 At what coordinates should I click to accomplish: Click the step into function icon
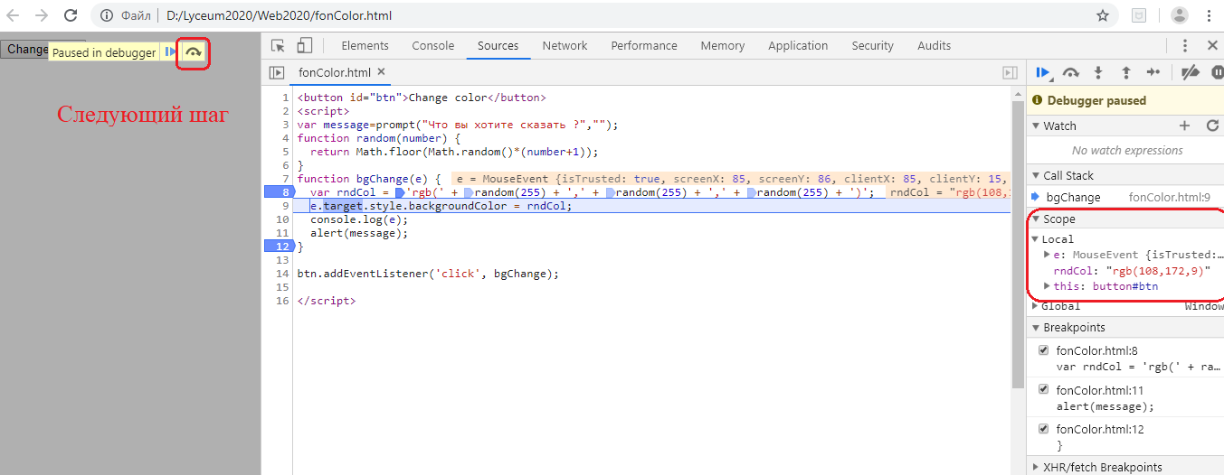pos(1098,72)
